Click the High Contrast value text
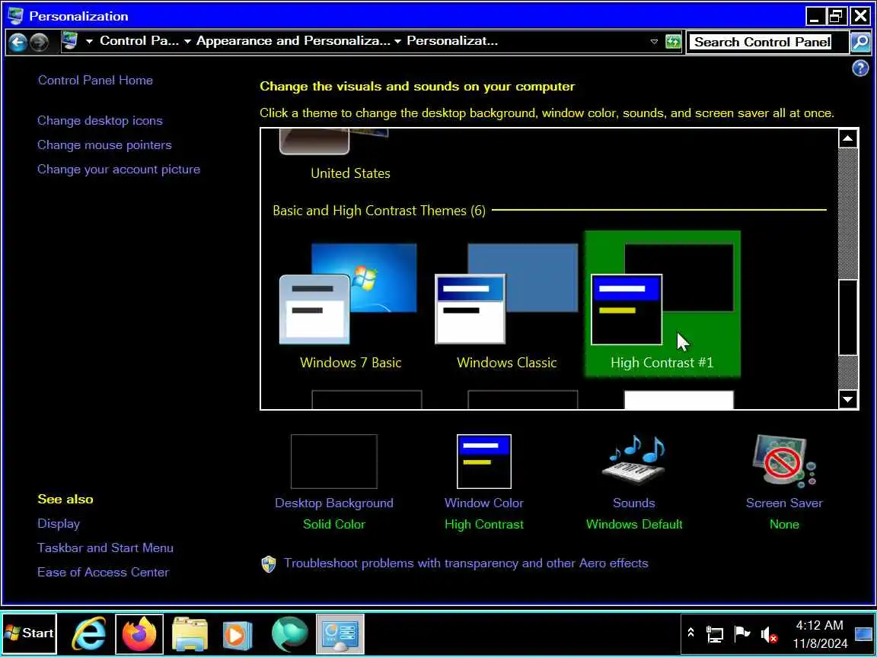The width and height of the screenshot is (877, 657). point(484,524)
